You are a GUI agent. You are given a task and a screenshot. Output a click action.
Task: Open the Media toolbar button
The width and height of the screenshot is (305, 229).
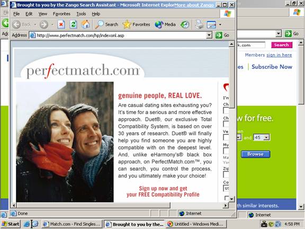165,24
